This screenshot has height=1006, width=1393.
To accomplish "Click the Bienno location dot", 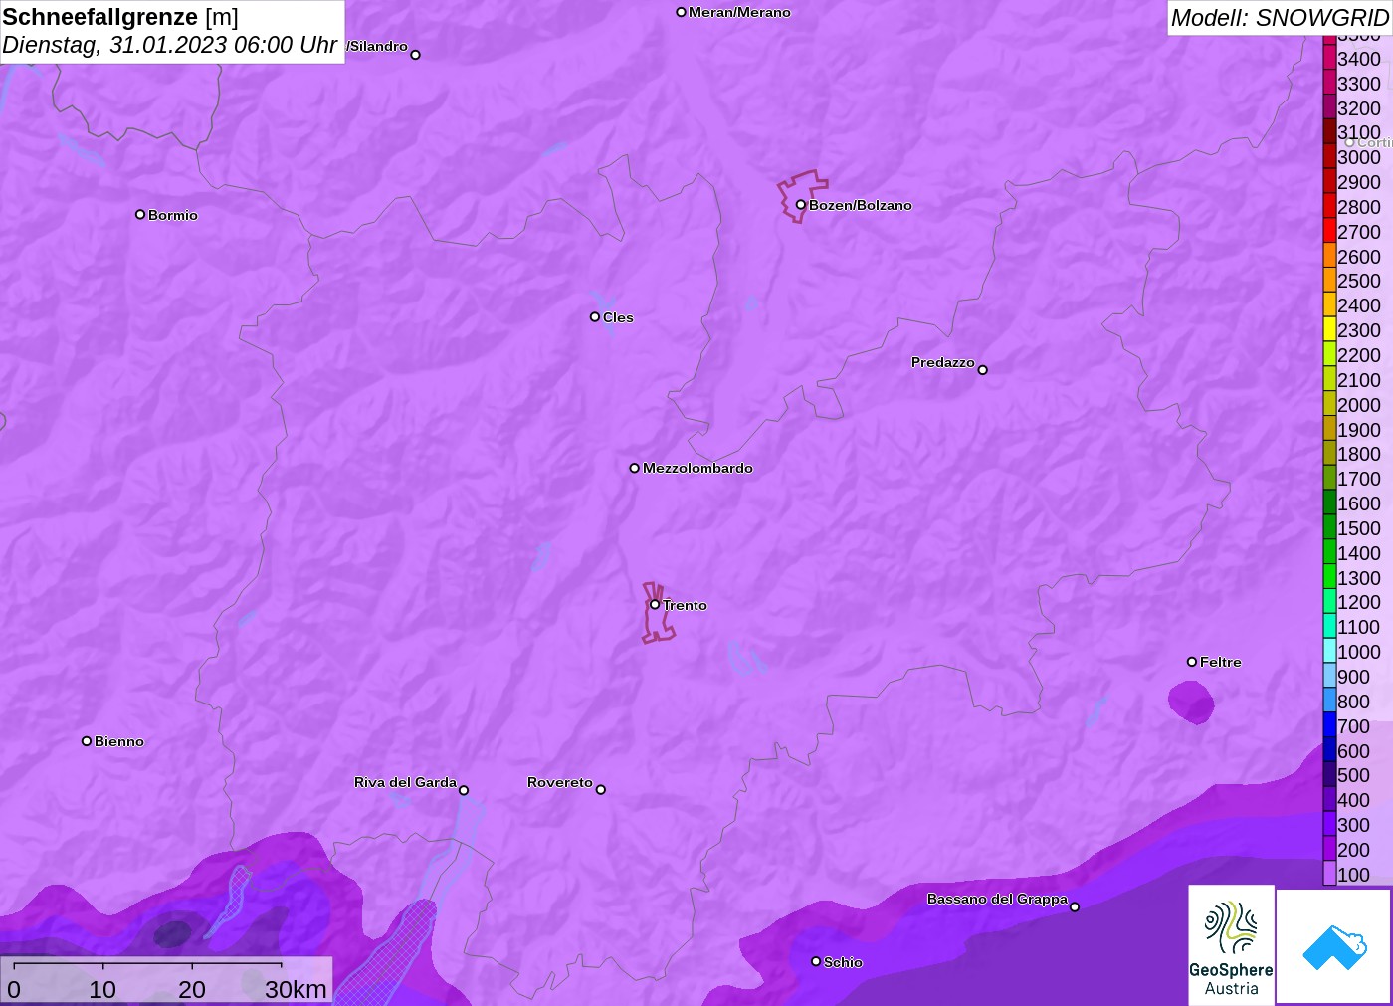I will coord(87,741).
